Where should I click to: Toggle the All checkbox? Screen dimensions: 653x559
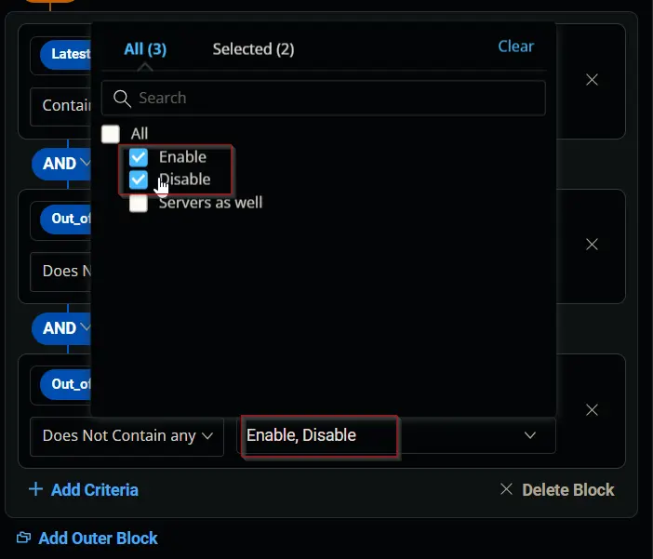pyautogui.click(x=111, y=134)
